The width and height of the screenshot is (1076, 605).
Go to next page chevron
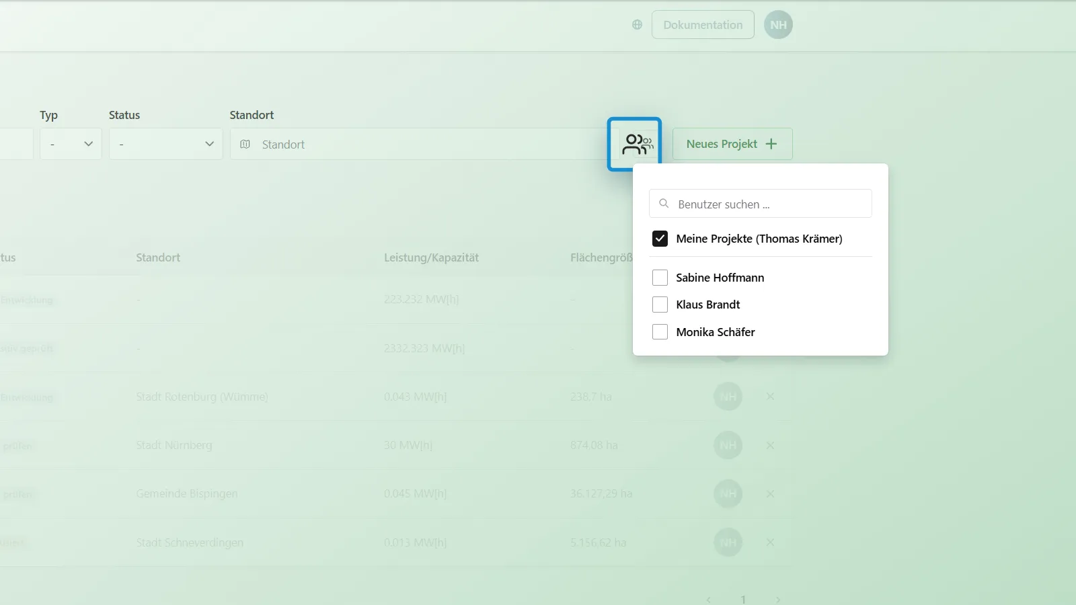pyautogui.click(x=778, y=600)
